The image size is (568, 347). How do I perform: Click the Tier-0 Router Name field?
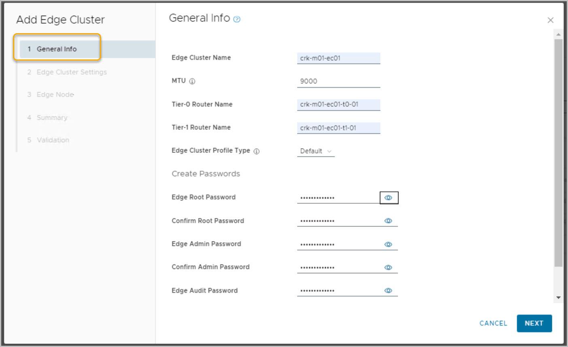click(338, 104)
